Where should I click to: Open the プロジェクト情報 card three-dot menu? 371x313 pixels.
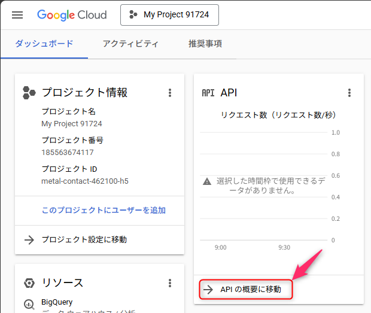[x=170, y=93]
